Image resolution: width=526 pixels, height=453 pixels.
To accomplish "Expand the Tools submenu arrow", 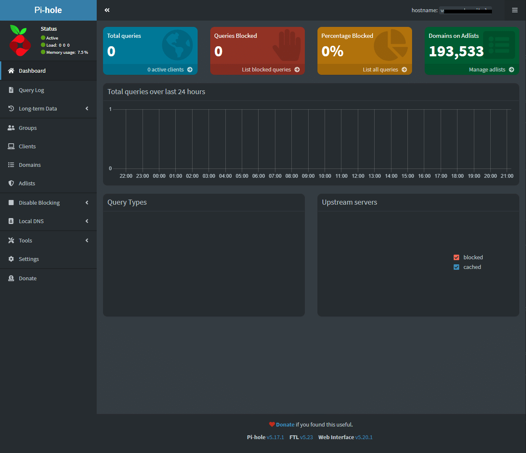I will 87,240.
